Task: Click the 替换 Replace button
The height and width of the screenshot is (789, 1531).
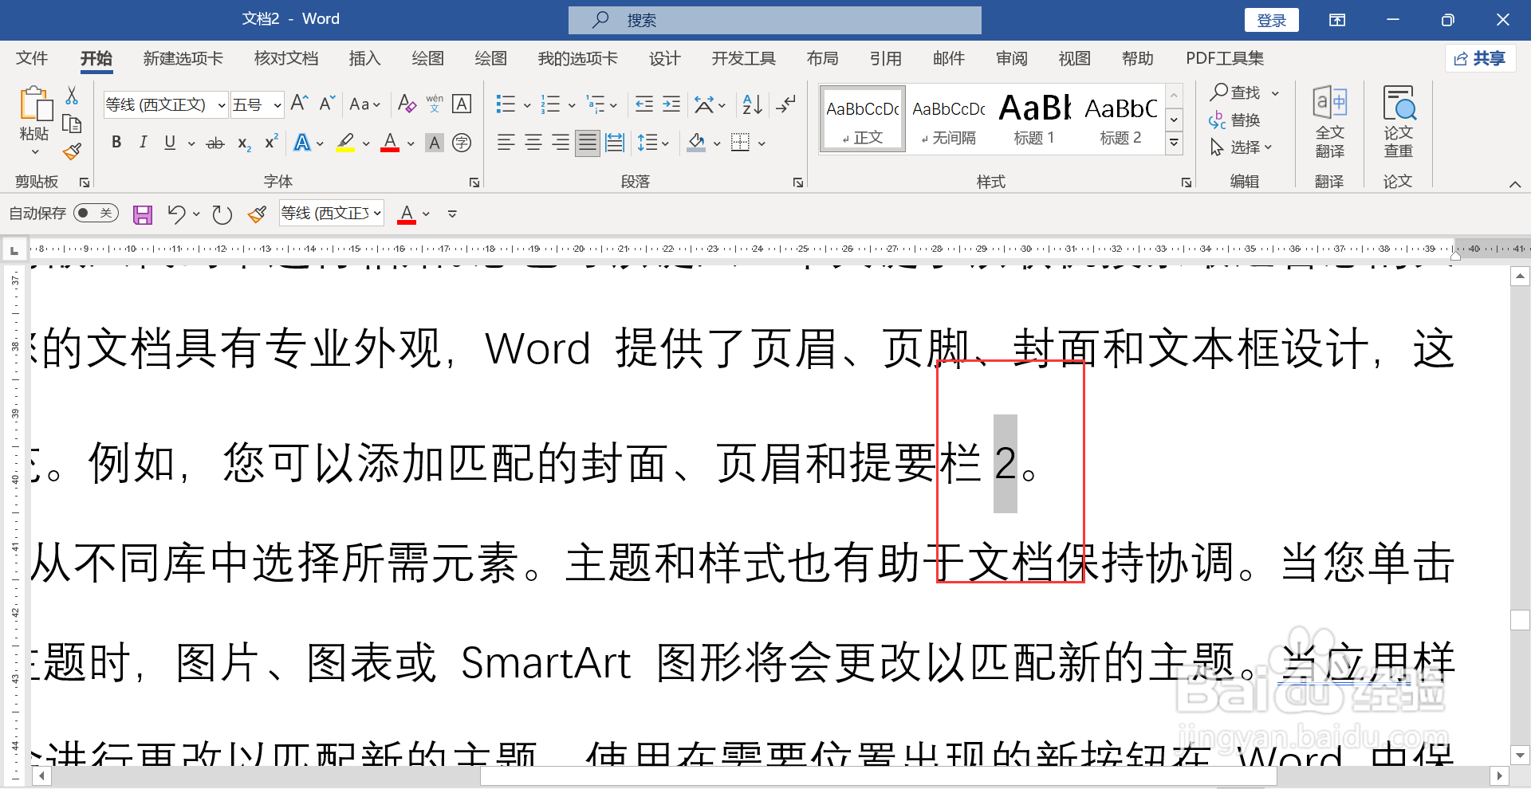Action: click(x=1234, y=120)
